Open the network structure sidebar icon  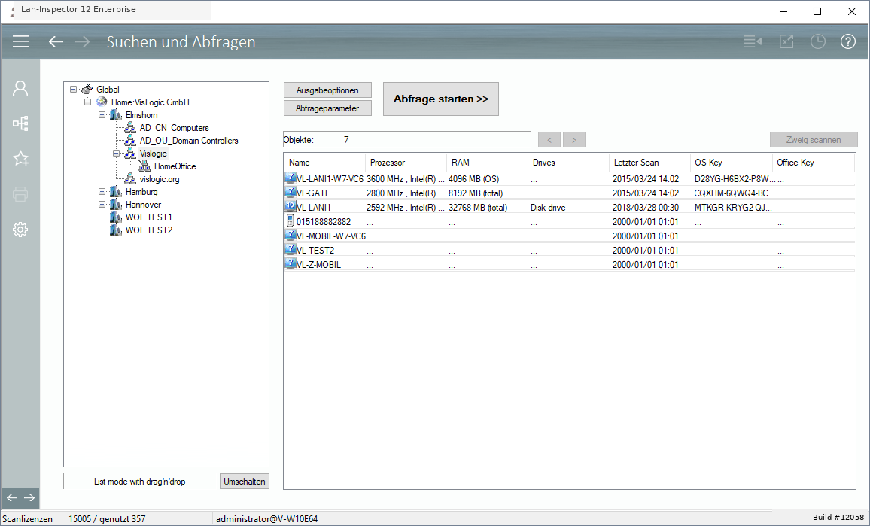(x=20, y=123)
